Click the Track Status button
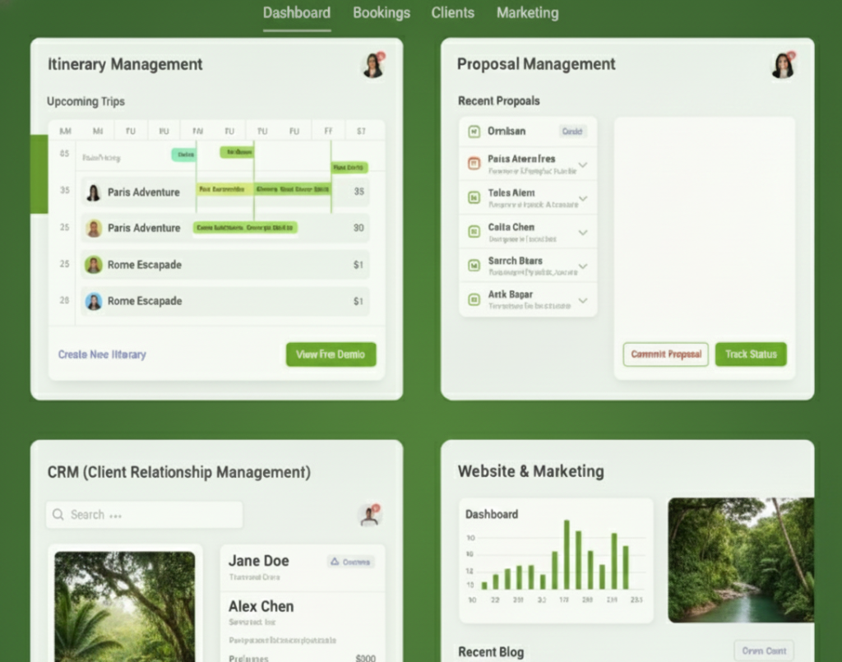 [751, 354]
